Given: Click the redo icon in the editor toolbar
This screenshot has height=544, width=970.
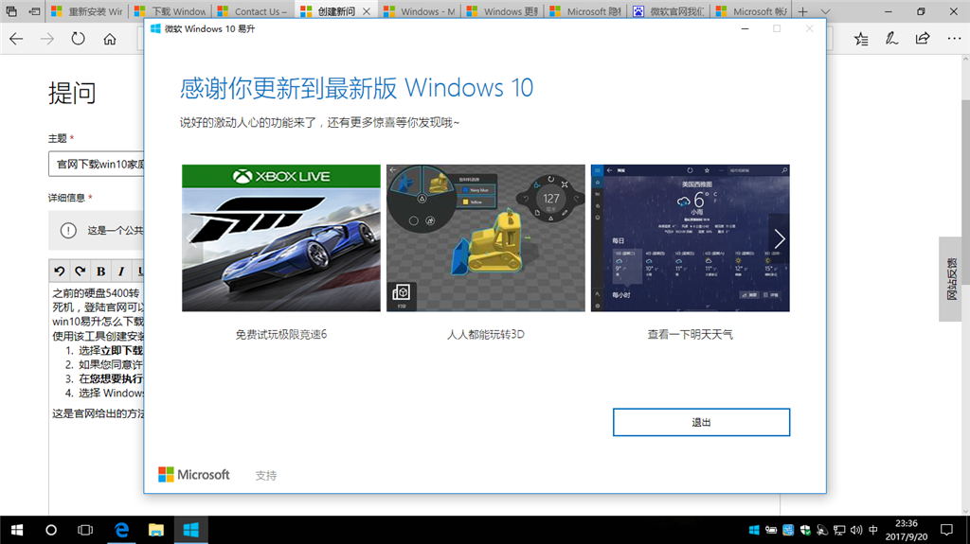Looking at the screenshot, I should tap(80, 271).
